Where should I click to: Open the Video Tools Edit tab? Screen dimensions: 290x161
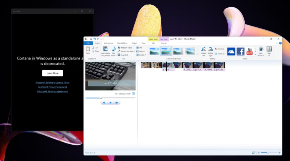coord(153,43)
